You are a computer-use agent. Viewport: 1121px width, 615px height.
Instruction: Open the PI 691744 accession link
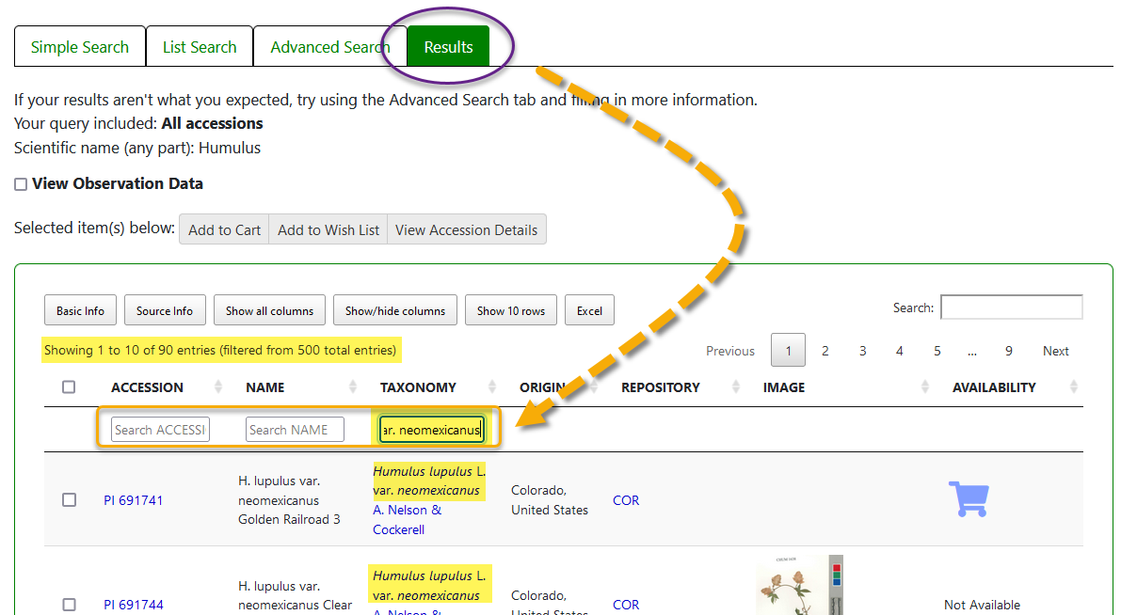(x=134, y=605)
